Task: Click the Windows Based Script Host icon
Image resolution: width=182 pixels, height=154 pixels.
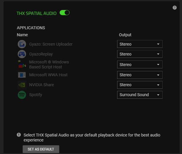Action: point(22,64)
